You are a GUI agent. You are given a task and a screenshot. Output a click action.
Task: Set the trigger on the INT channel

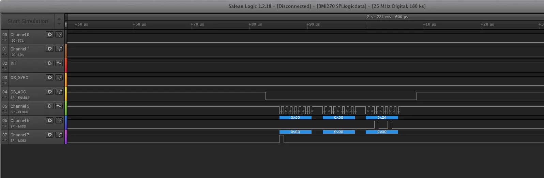[x=59, y=63]
